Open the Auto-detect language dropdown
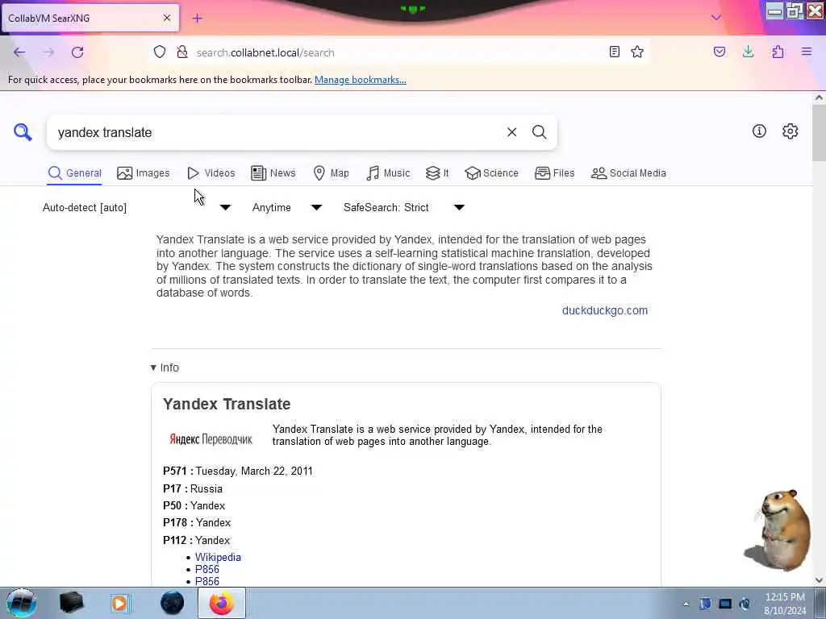 pyautogui.click(x=136, y=207)
